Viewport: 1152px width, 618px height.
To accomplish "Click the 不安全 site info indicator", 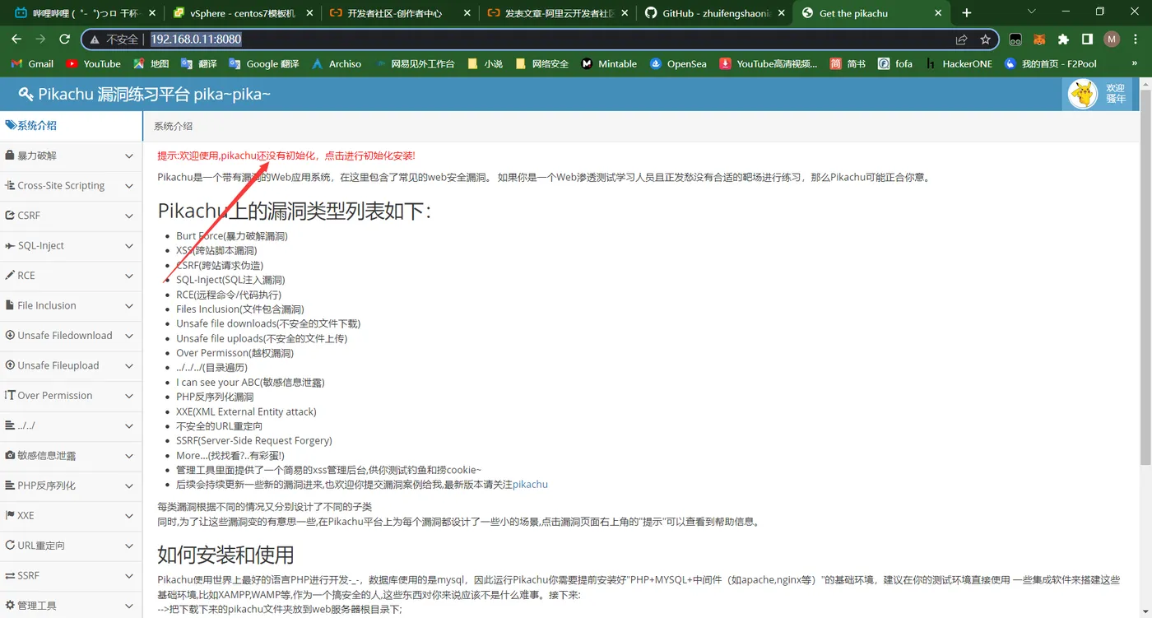I will (115, 39).
